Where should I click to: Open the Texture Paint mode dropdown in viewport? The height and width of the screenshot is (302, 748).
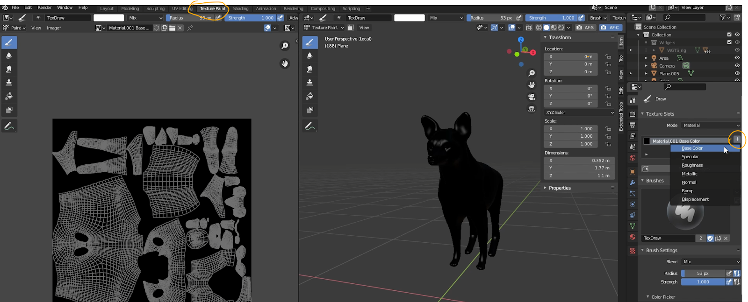324,28
